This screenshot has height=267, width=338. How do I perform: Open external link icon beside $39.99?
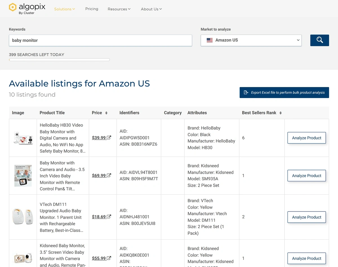(109, 138)
